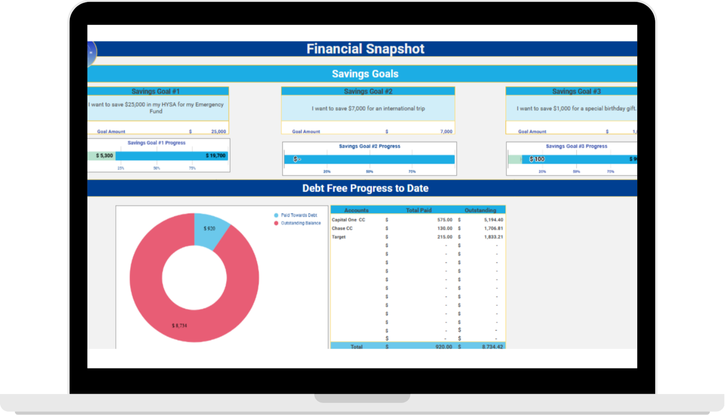Viewport: 725px width, 415px height.
Task: Click the red Outstanding Balance legend dot
Action: coord(276,223)
